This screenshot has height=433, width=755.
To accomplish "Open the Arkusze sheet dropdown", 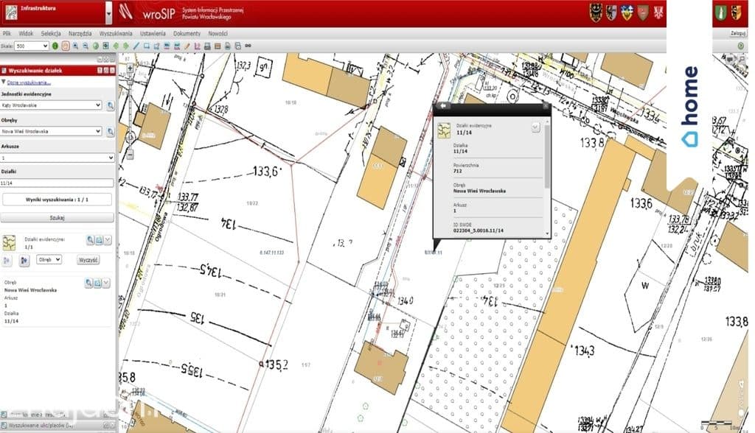I will (x=58, y=158).
